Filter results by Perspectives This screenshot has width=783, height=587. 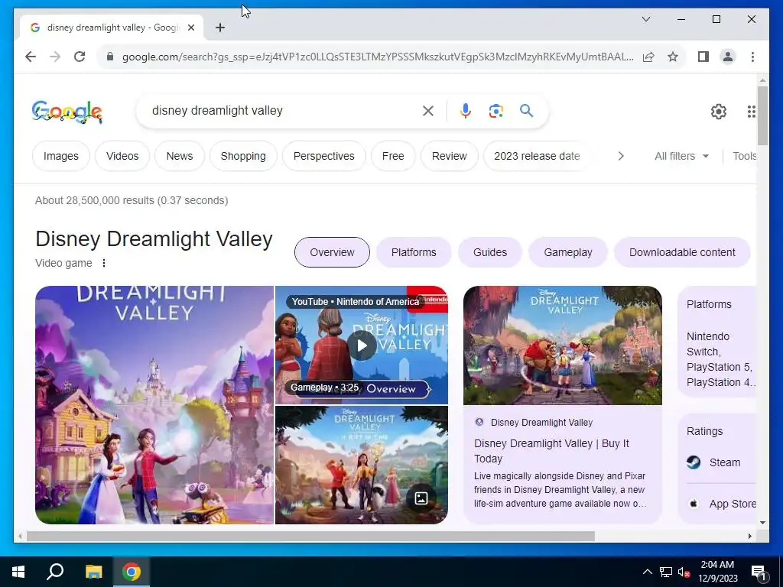pos(324,156)
